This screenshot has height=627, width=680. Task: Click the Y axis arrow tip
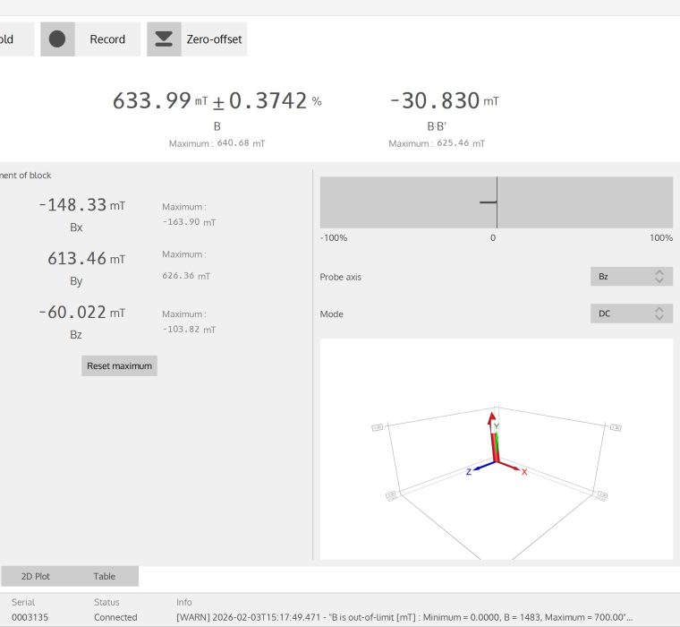491,417
